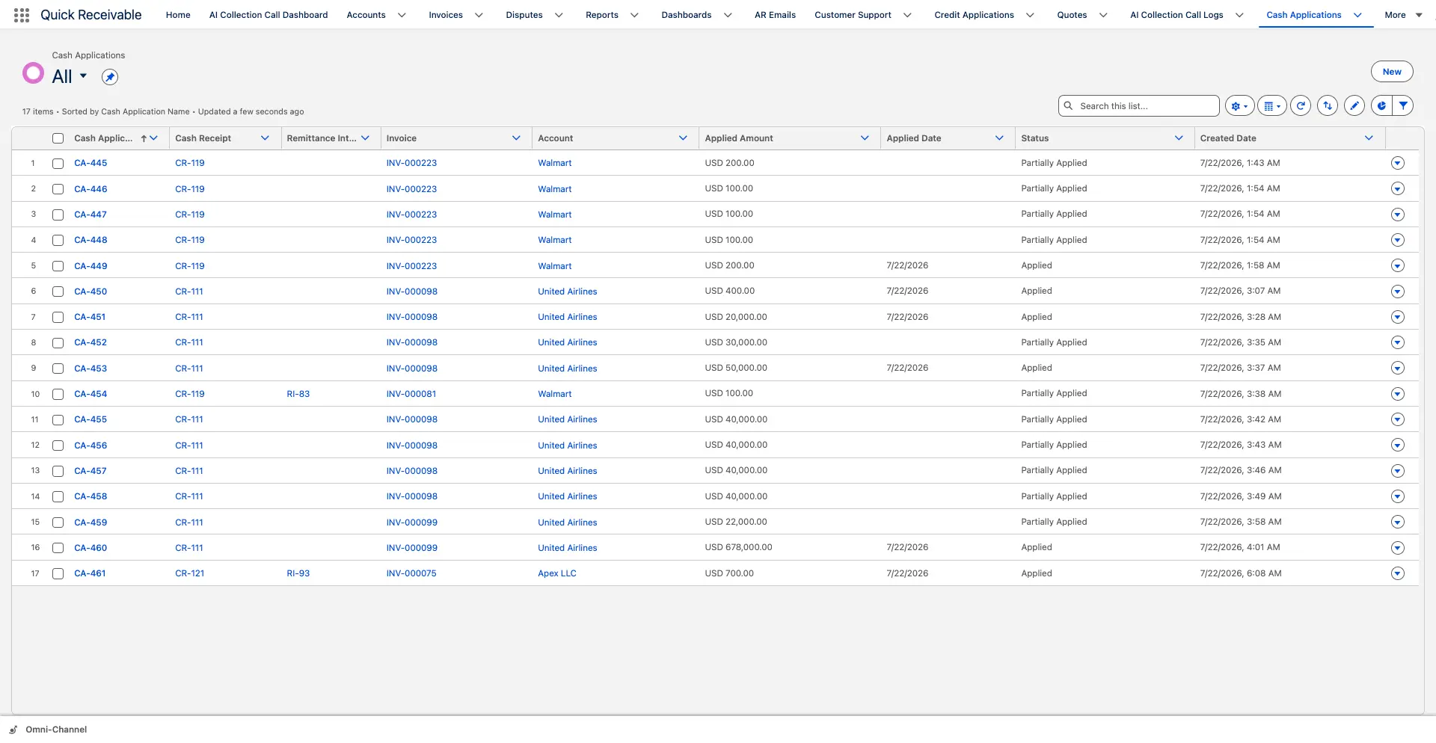Viewport: 1436px width, 743px height.
Task: Open cash receipt CR-121 link
Action: tap(190, 573)
